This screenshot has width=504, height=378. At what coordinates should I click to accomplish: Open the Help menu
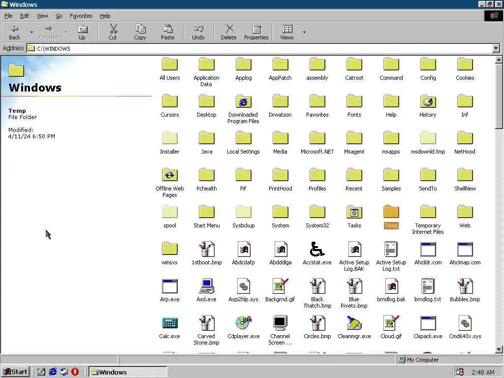[105, 16]
